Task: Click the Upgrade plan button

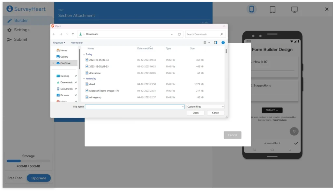Action: click(39, 178)
